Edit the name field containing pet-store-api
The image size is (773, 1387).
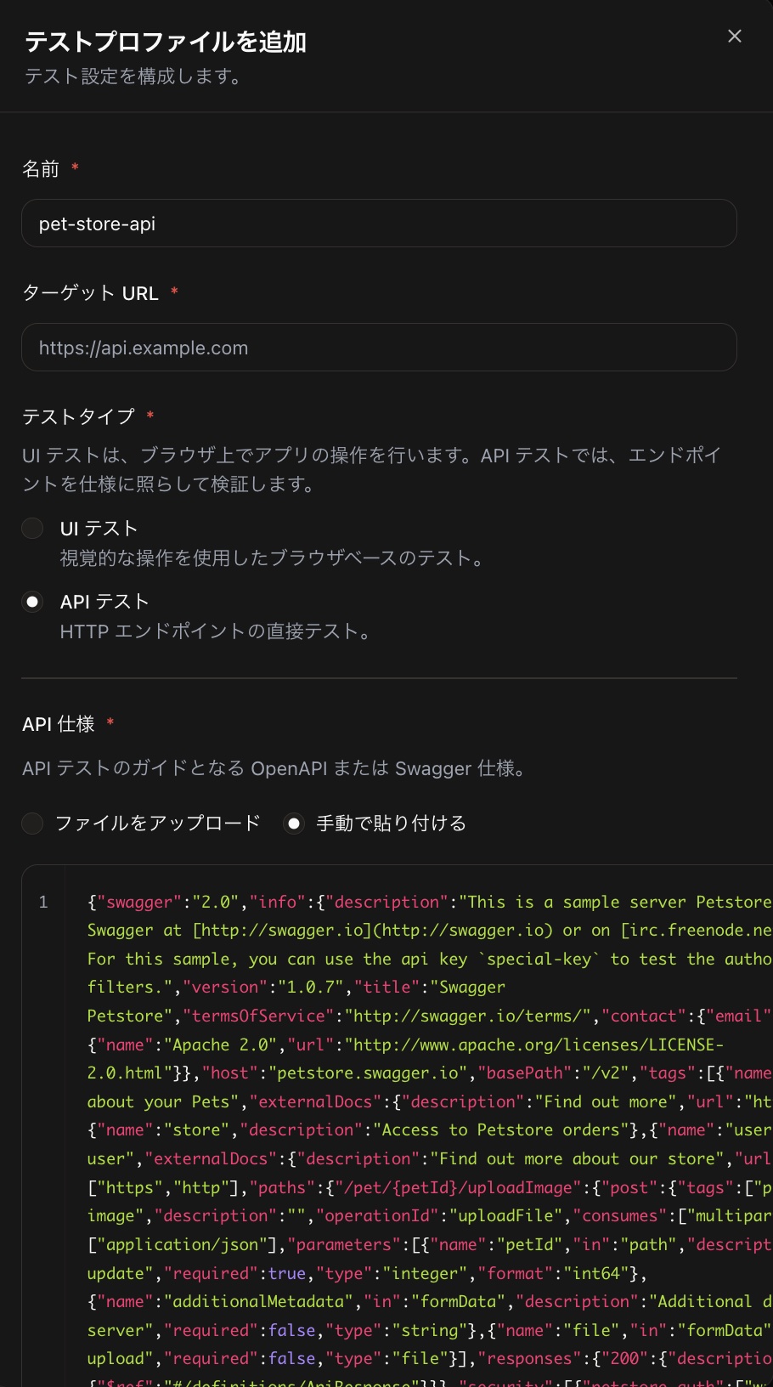[379, 224]
